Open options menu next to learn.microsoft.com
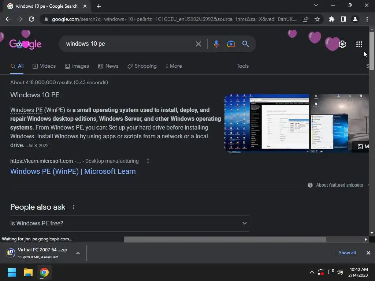The image size is (375, 281). 148,161
